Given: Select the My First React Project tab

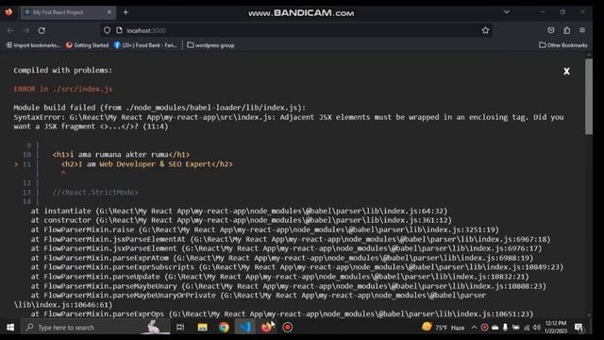Looking at the screenshot, I should click(68, 12).
